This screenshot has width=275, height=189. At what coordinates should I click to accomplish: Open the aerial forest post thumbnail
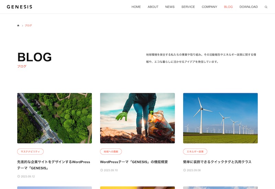pyautogui.click(x=55, y=118)
